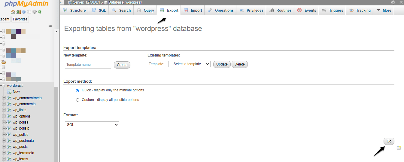
Task: Expand the wp_pollsq tree node
Action: tap(4, 135)
